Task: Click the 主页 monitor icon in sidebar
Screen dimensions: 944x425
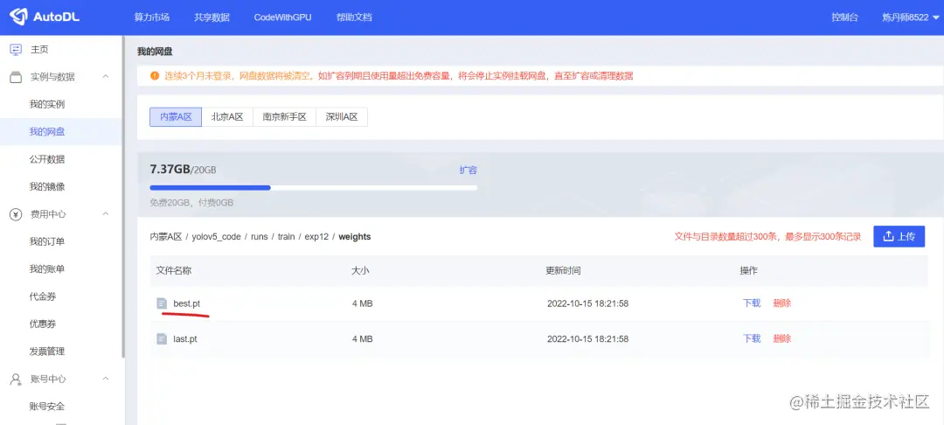Action: pyautogui.click(x=16, y=49)
